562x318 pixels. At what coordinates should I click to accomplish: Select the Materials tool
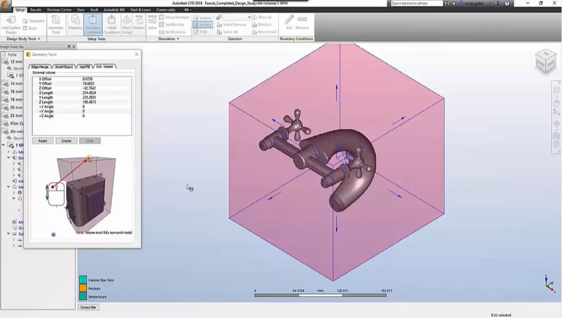click(75, 23)
